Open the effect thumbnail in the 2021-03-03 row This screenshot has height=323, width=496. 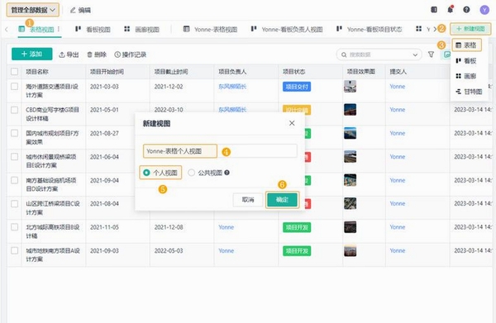350,86
